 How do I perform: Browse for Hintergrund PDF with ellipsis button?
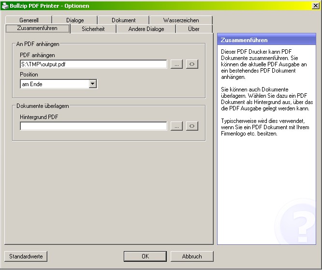[x=176, y=126]
